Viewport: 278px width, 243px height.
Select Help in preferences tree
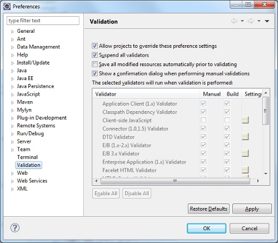(22, 54)
